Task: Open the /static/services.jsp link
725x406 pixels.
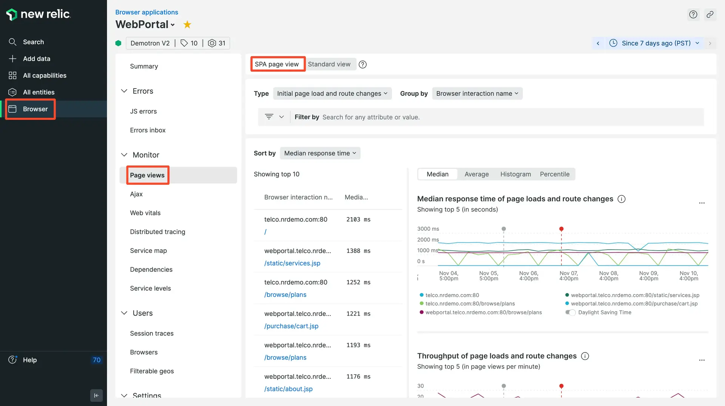Action: (292, 263)
